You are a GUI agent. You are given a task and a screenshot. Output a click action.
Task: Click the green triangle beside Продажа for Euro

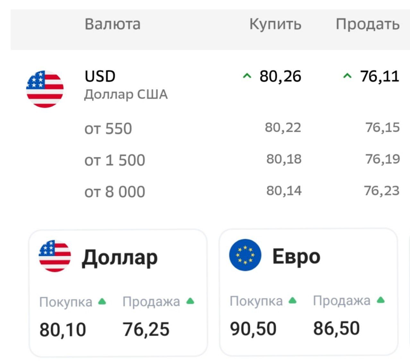[381, 300]
